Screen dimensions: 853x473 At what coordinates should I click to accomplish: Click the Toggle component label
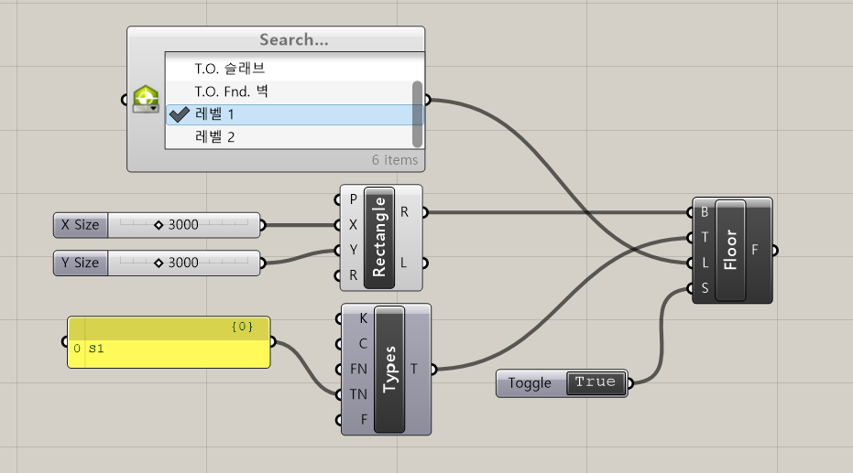[x=530, y=383]
